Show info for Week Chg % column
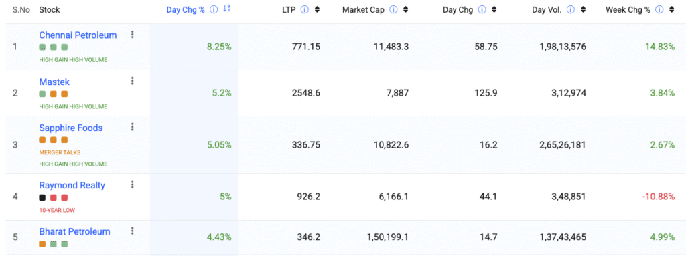This screenshot has width=686, height=256. (x=659, y=10)
